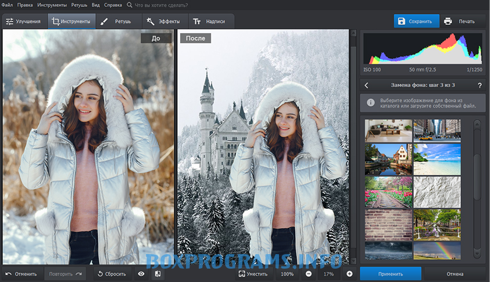Click scroll-up arrow of image preview
This screenshot has width=490, height=282.
(353, 33)
